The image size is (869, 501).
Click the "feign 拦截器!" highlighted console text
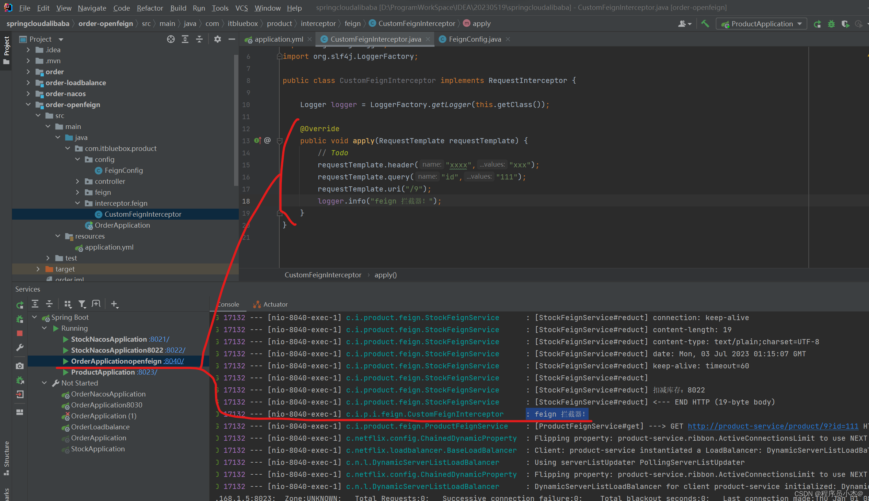(557, 414)
